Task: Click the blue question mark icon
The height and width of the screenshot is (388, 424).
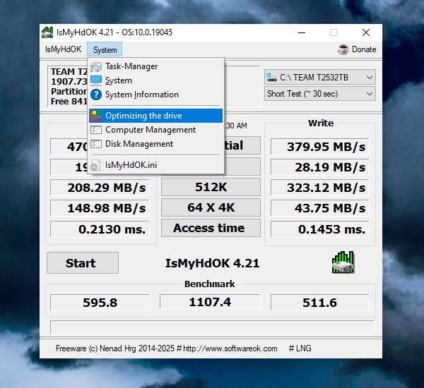Action: pos(96,95)
